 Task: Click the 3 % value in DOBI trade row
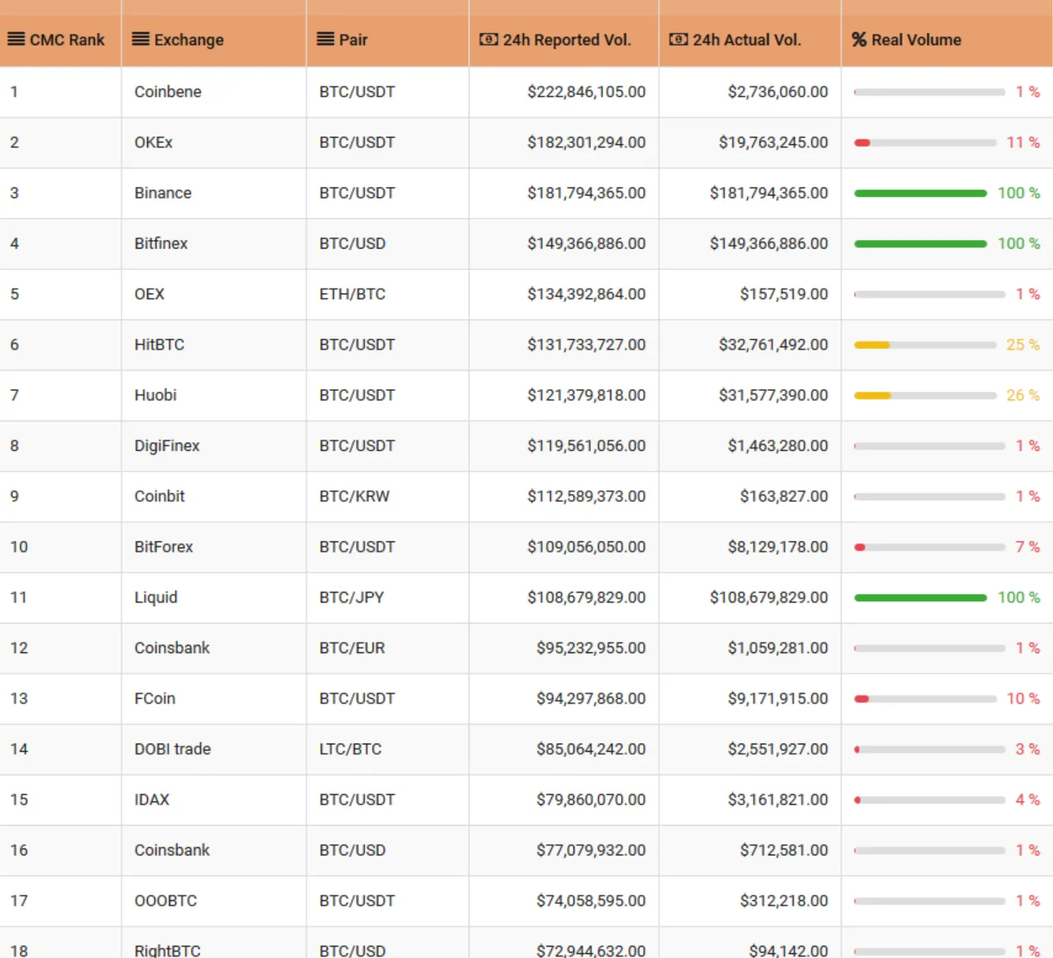click(1027, 749)
